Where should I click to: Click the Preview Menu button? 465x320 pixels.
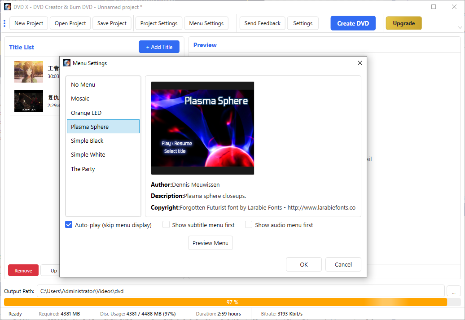coord(210,243)
